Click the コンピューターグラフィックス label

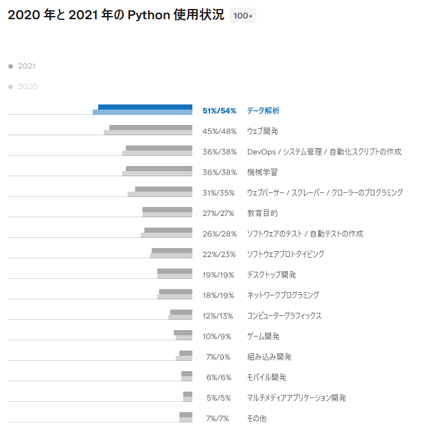(284, 316)
